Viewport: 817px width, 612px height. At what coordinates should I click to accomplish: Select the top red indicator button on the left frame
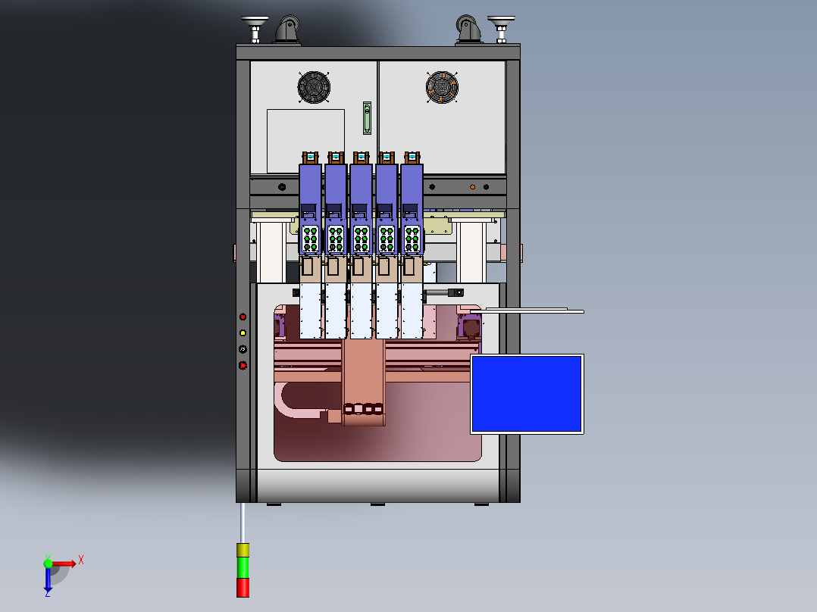[243, 317]
